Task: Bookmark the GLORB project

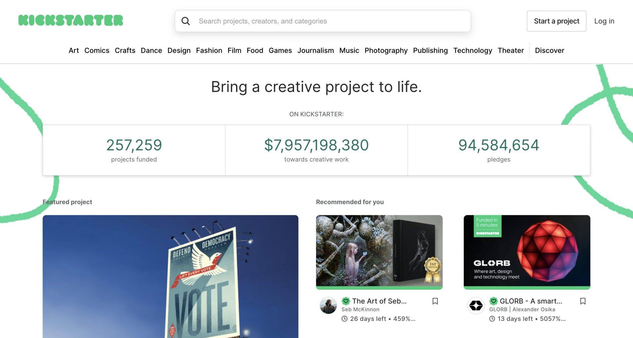Action: [583, 301]
